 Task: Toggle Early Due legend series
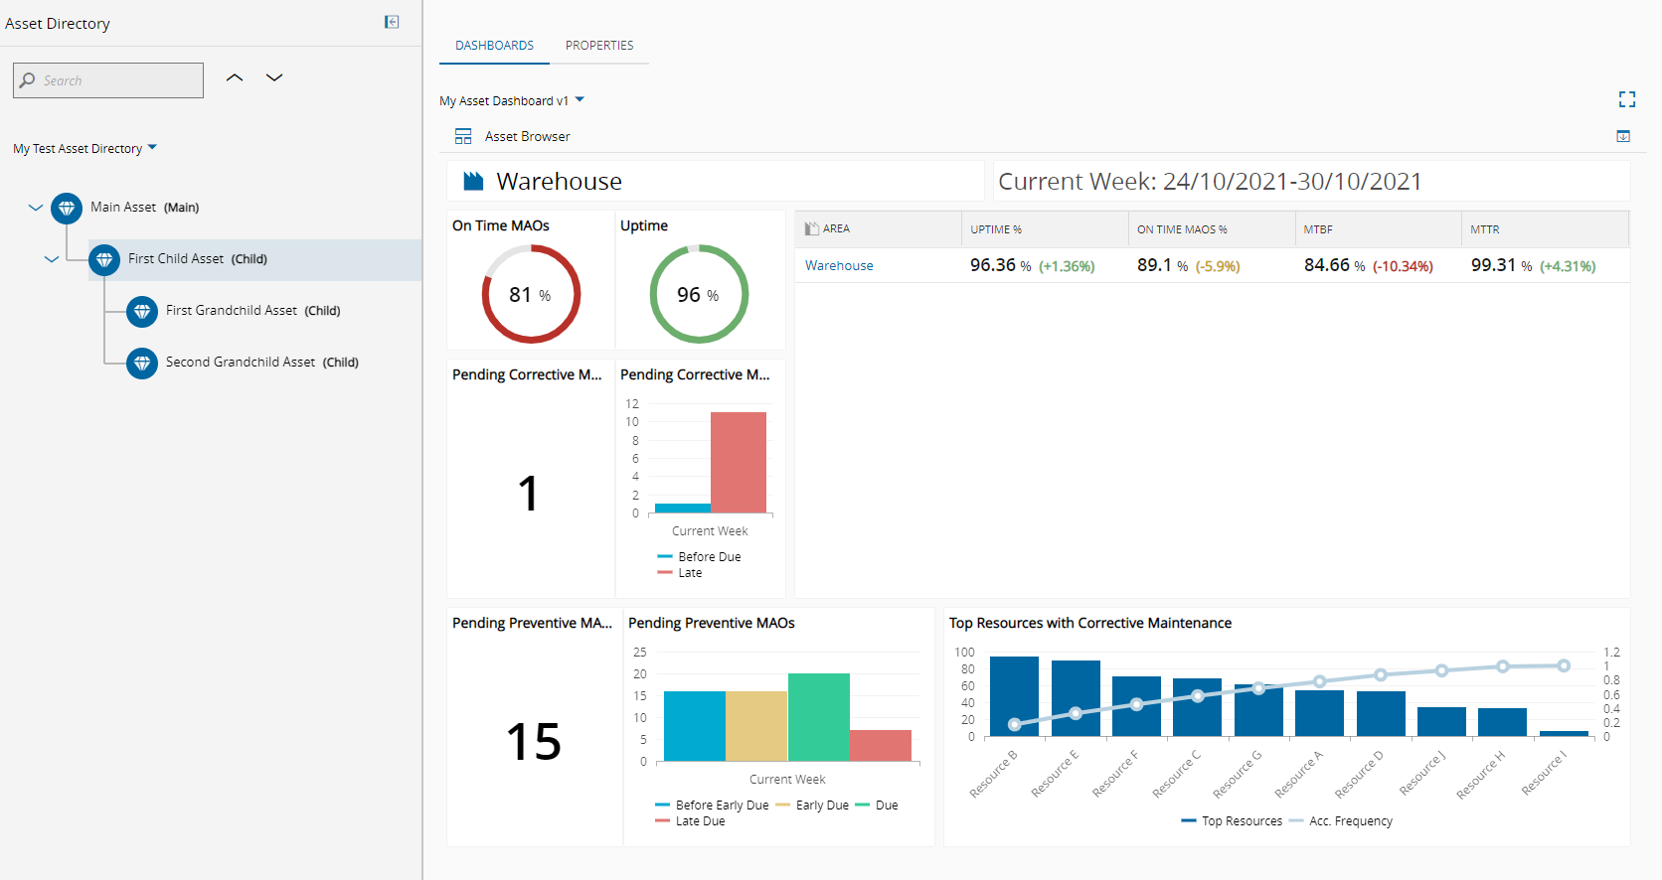pos(812,806)
